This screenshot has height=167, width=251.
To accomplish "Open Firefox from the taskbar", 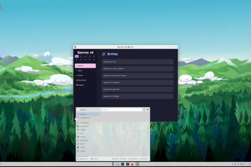I will 132,164.
